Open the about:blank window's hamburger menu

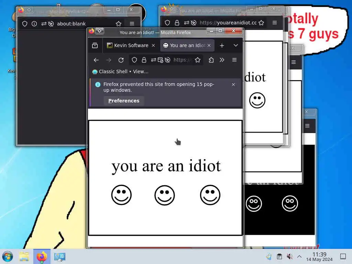[x=132, y=24]
